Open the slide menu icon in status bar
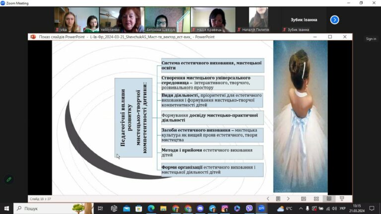The height and width of the screenshot is (214, 381). tap(278, 199)
